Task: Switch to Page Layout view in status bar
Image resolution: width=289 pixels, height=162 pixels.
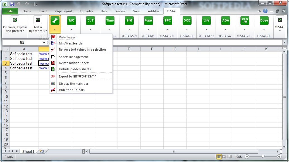Action: click(224, 157)
